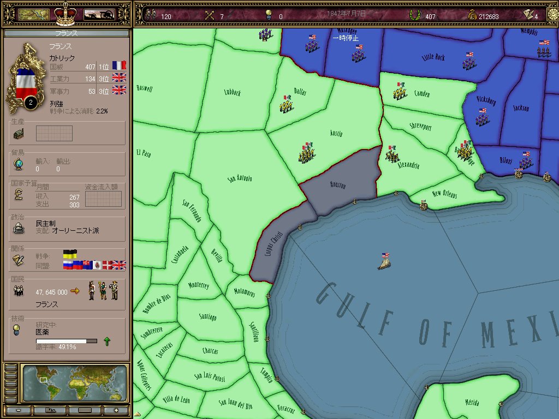
Task: Click the money bag treasury icon
Action: point(472,15)
